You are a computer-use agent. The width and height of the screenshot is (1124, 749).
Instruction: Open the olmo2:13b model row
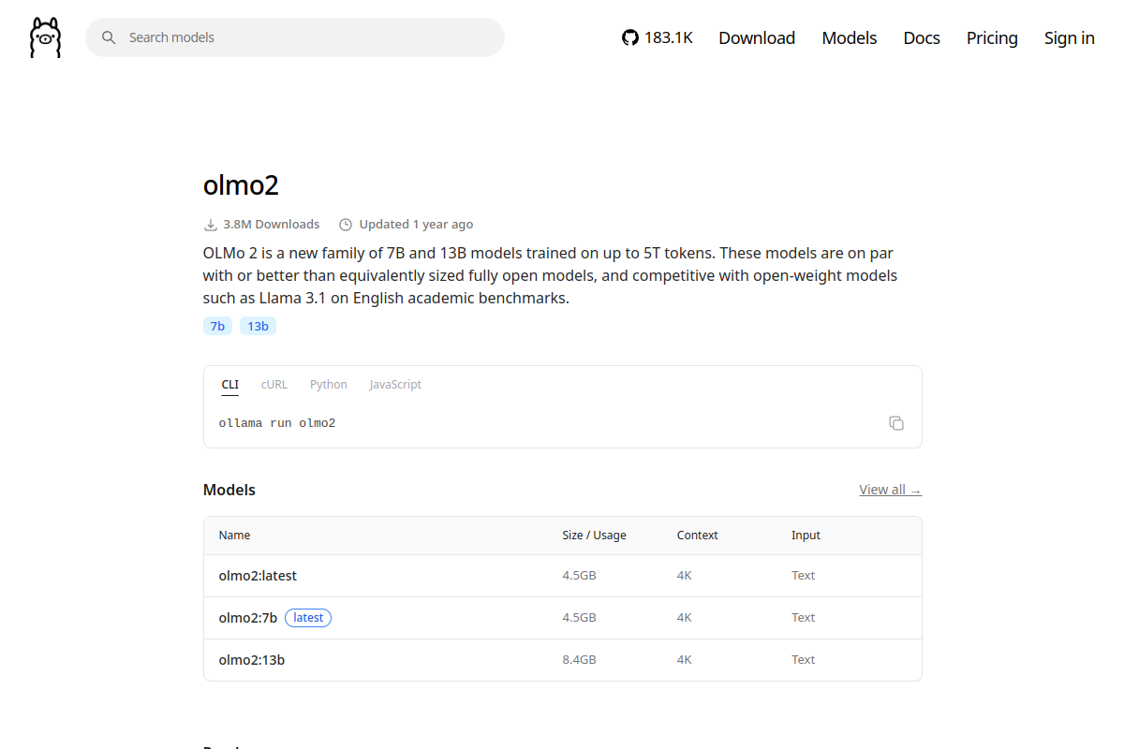coord(562,660)
